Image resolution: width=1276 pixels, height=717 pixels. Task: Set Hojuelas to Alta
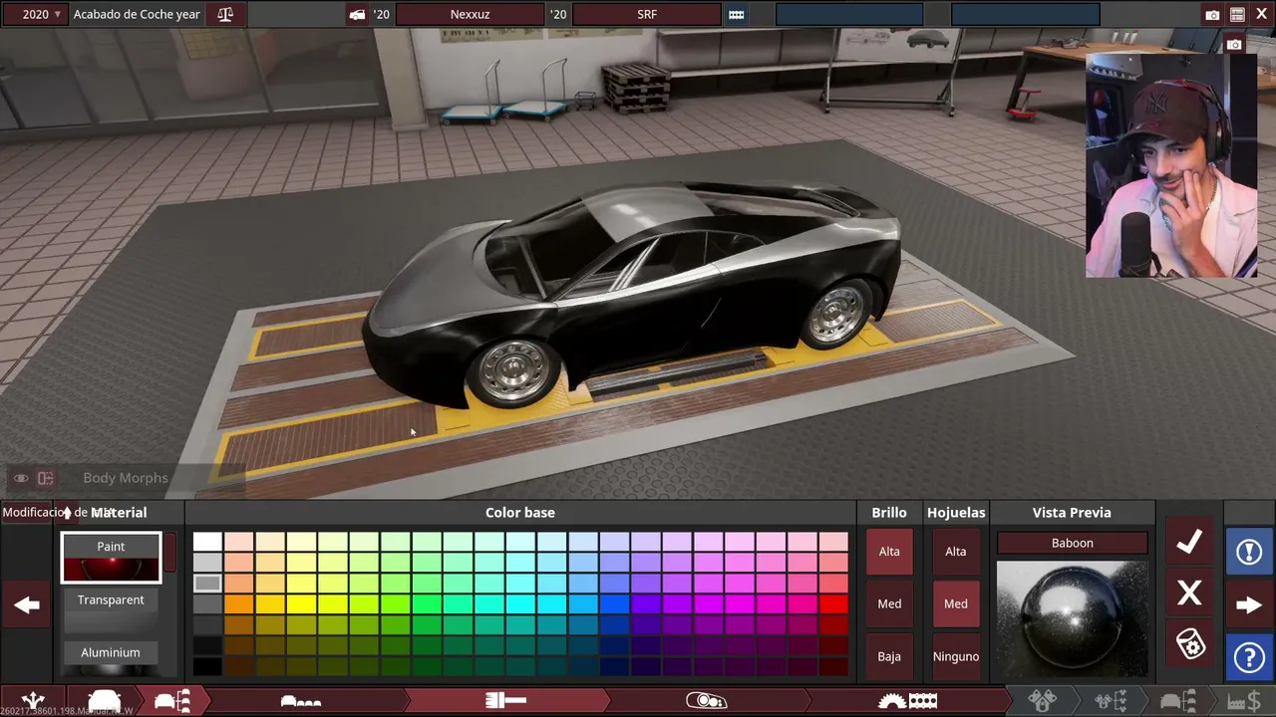pyautogui.click(x=956, y=552)
